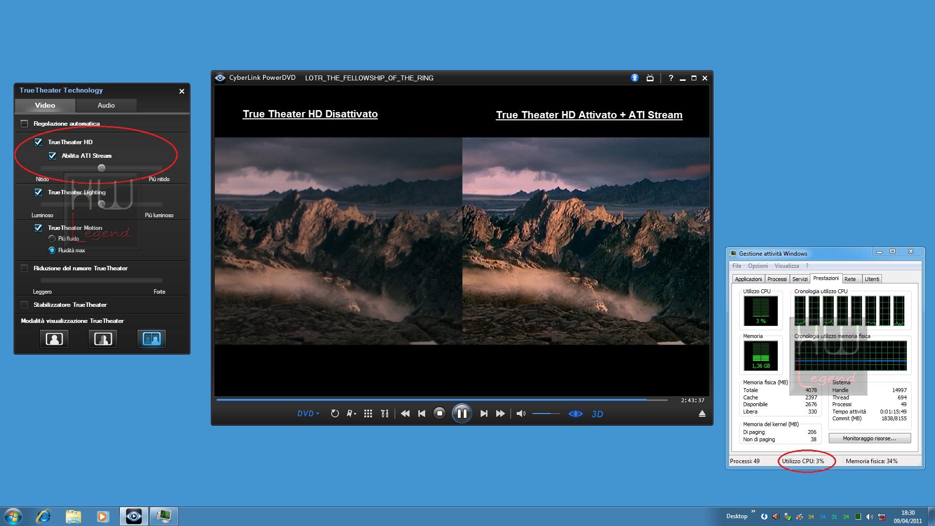Open Windows Media Player from taskbar

click(x=102, y=516)
